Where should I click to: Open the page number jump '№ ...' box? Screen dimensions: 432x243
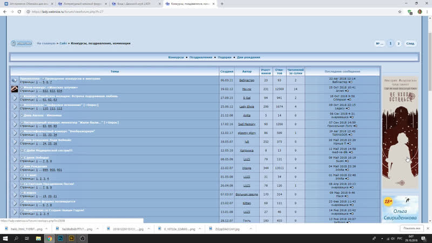pyautogui.click(x=380, y=44)
